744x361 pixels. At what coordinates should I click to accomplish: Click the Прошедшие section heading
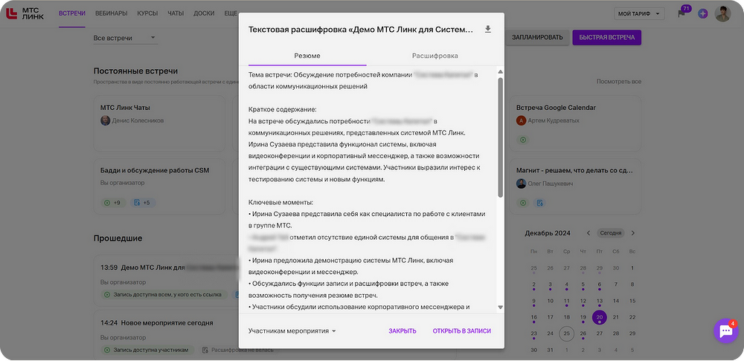coord(118,238)
